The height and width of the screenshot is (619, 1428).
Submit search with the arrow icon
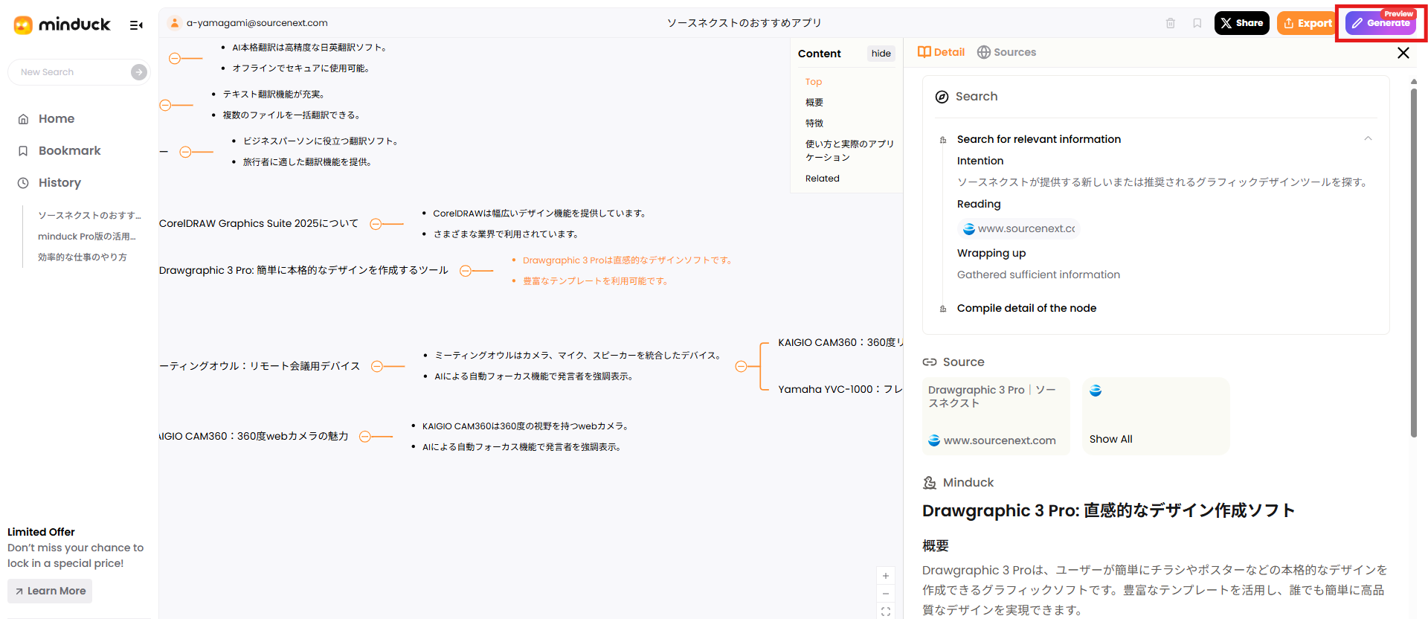138,72
